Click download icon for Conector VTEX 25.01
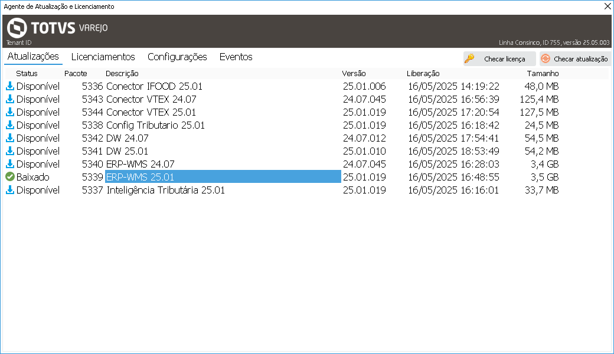 (x=10, y=112)
